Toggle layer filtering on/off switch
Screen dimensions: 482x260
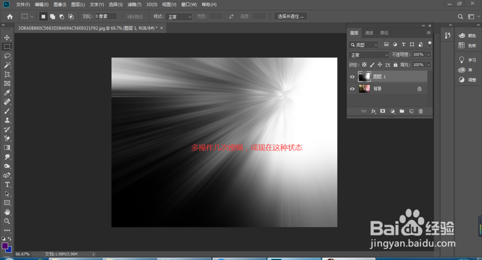tap(430, 44)
